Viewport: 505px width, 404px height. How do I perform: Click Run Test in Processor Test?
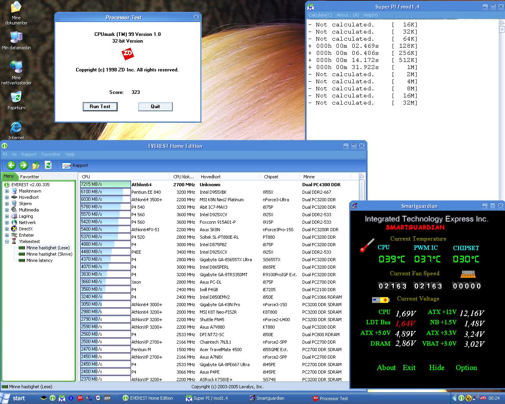pyautogui.click(x=100, y=107)
